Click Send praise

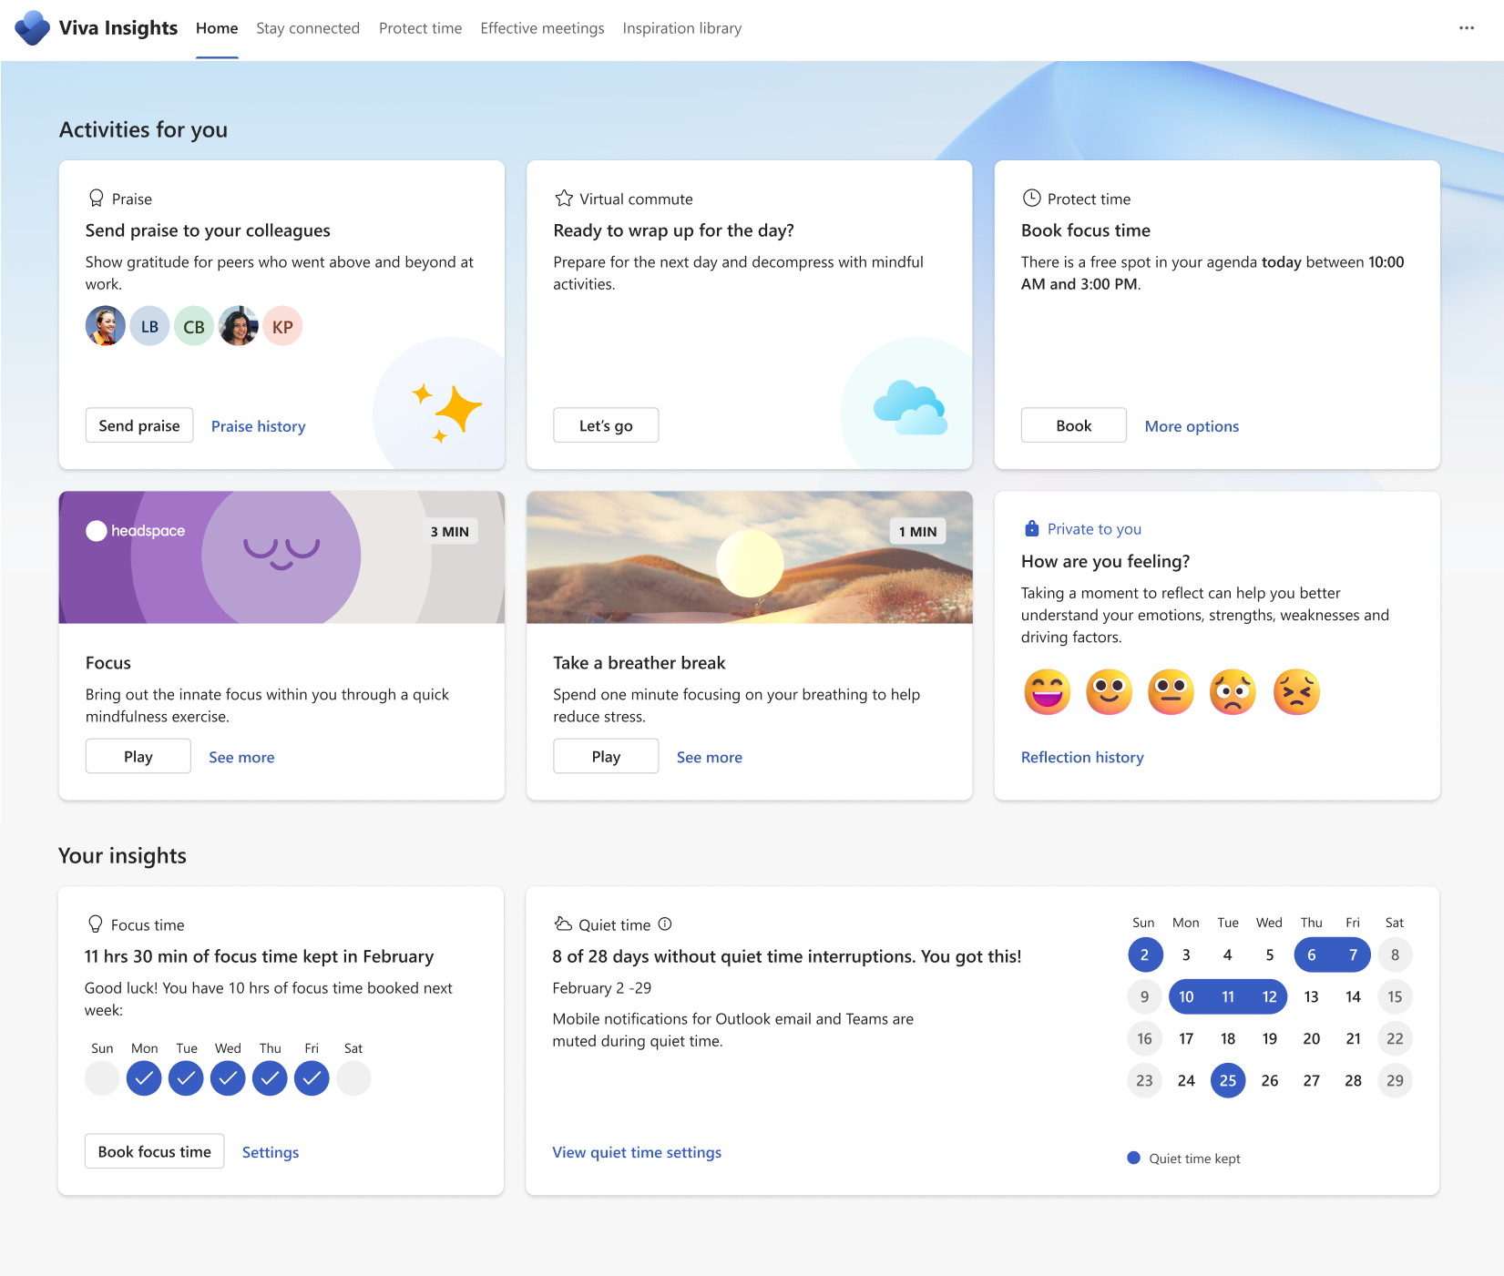138,424
